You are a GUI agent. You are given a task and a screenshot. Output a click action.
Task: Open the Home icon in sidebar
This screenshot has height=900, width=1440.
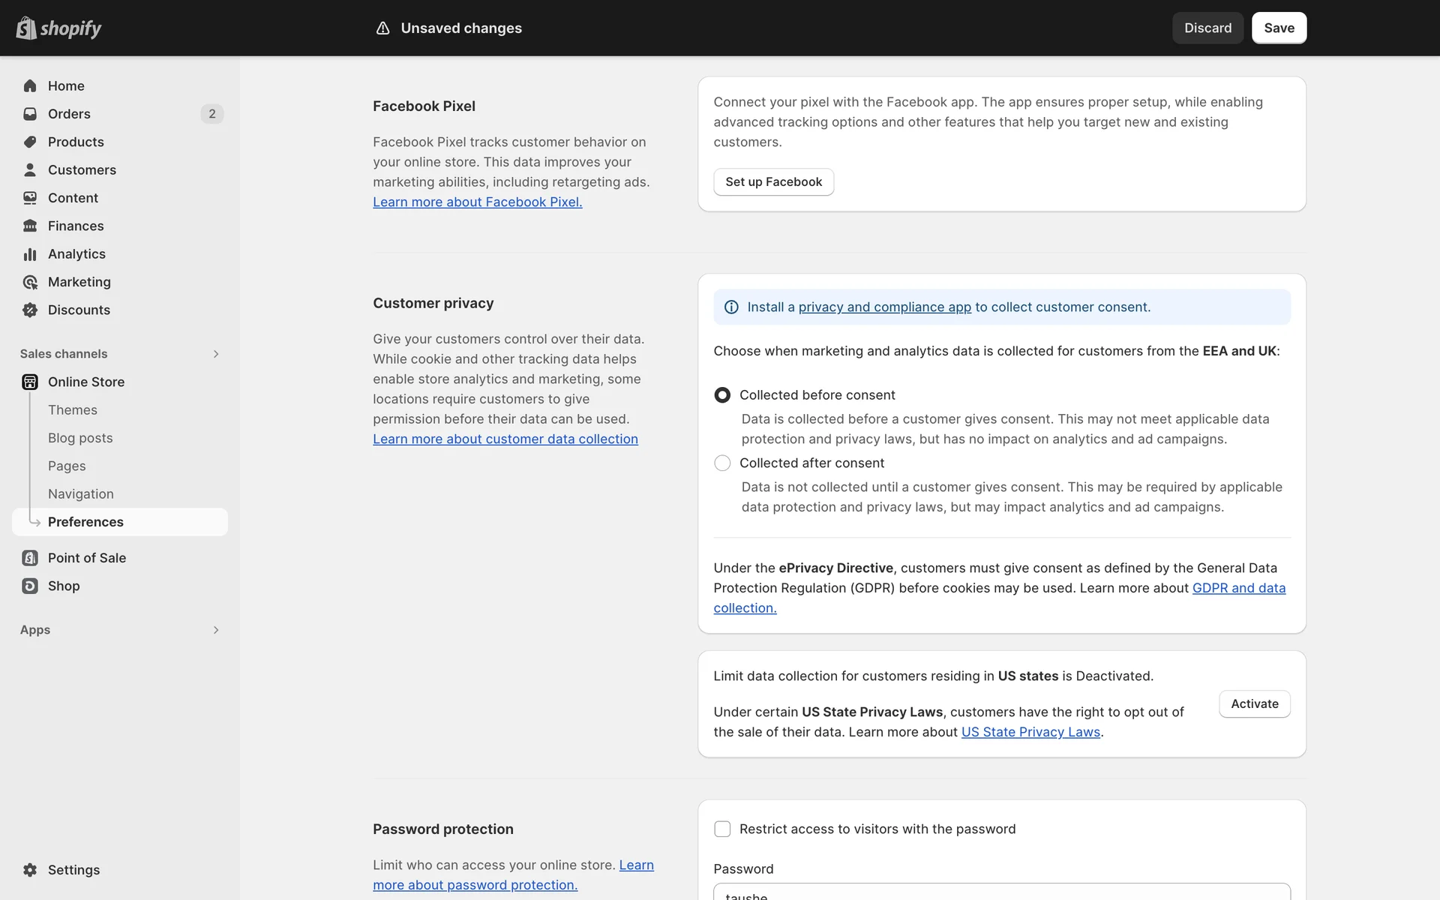30,85
